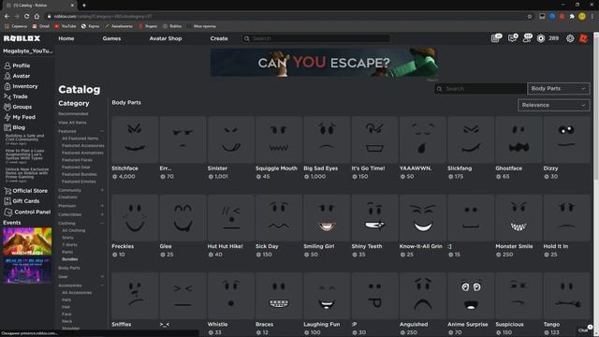
Task: Expand the Premium category
Action: (x=102, y=206)
